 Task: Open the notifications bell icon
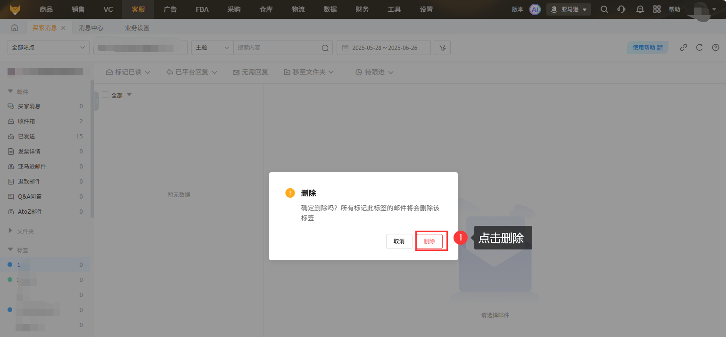(640, 9)
